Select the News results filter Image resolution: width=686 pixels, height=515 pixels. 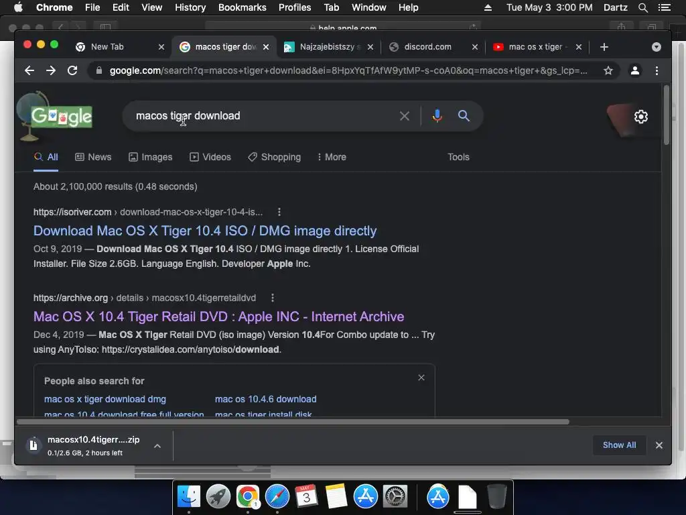[93, 157]
